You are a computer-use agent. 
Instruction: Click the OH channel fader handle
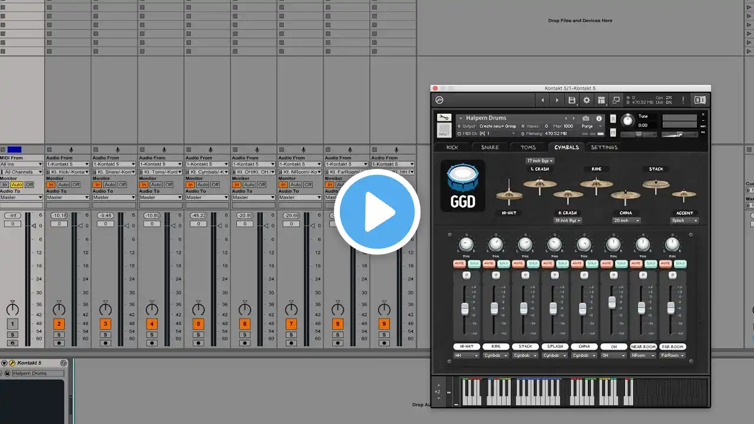tap(612, 302)
